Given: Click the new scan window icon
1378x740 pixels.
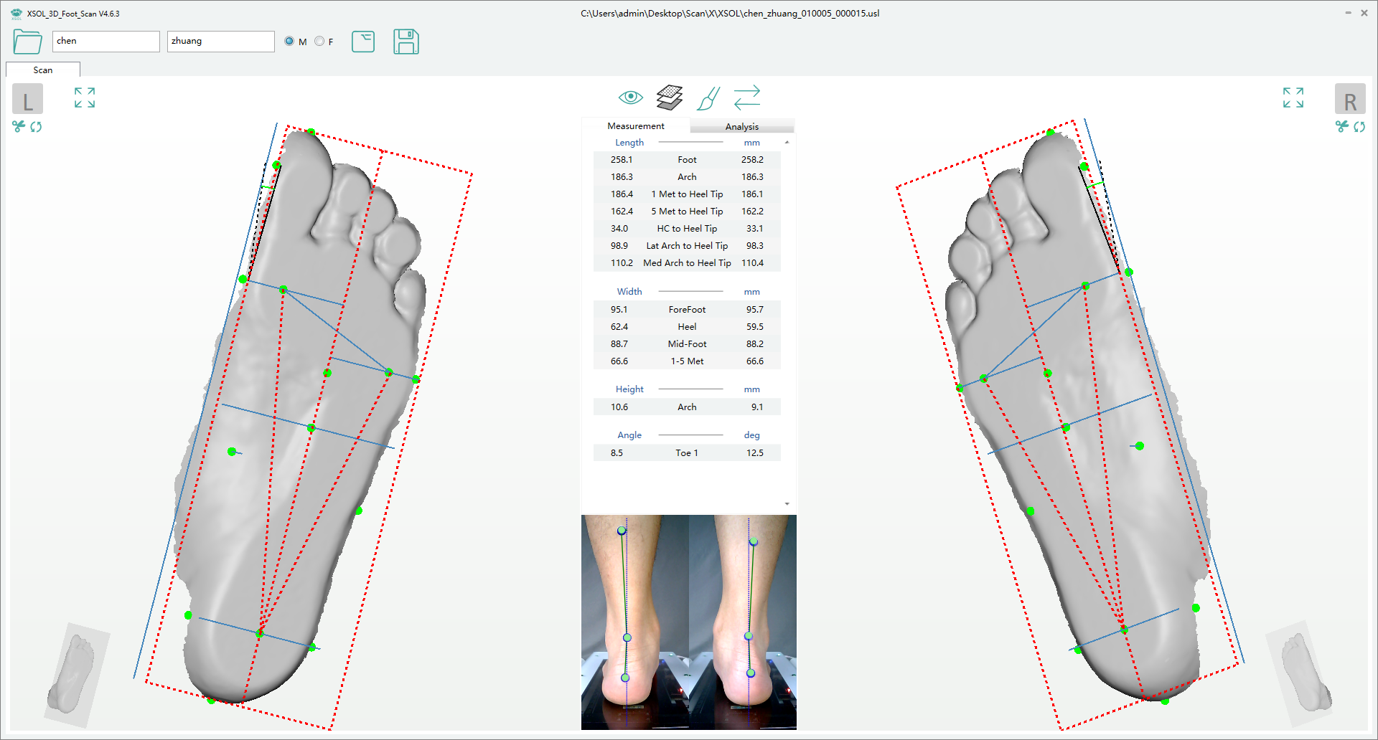Looking at the screenshot, I should (x=363, y=42).
